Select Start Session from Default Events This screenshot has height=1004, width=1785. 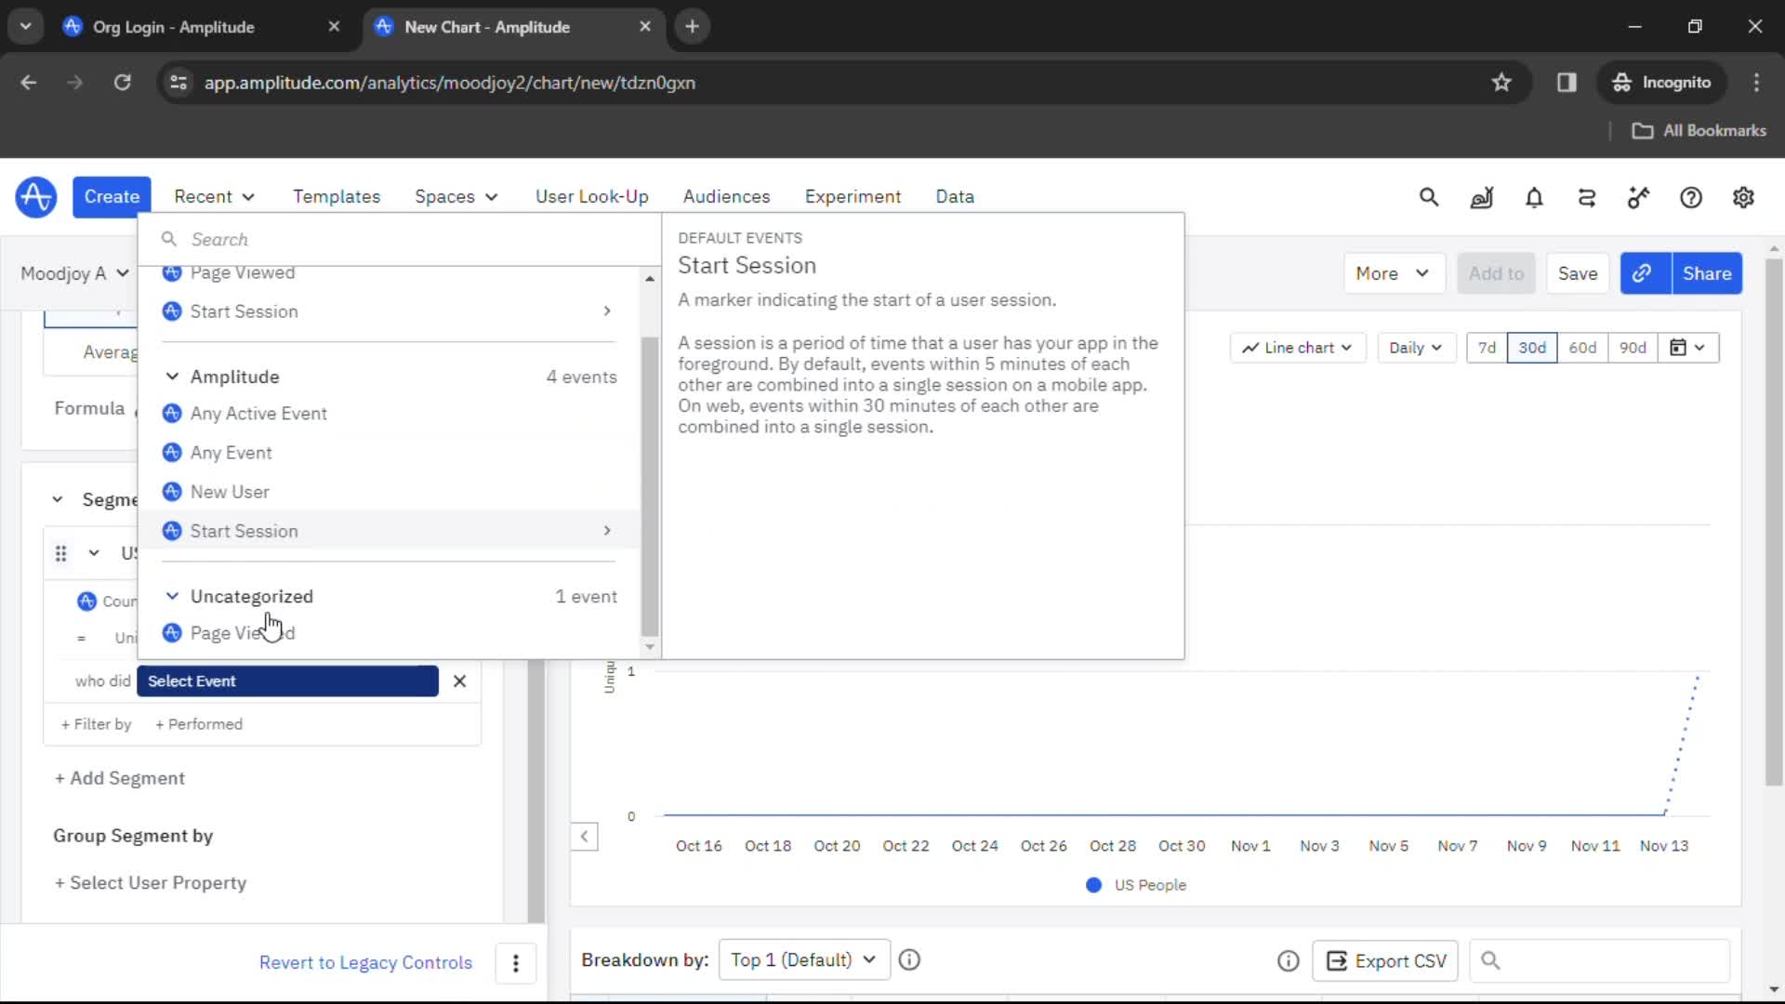244,310
